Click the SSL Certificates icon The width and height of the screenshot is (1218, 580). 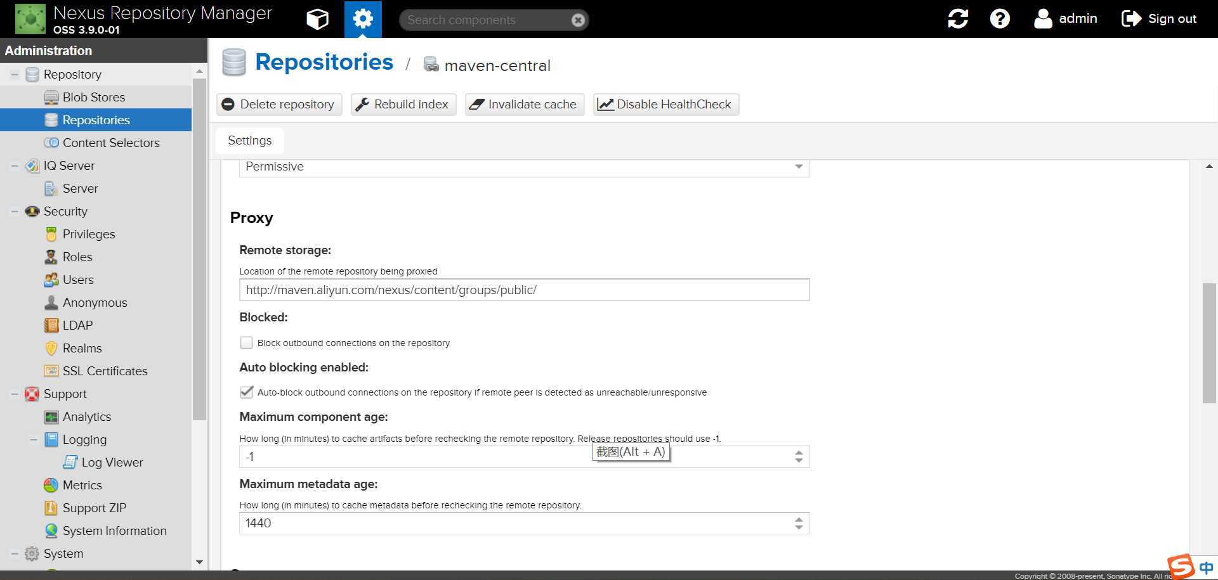[x=51, y=371]
